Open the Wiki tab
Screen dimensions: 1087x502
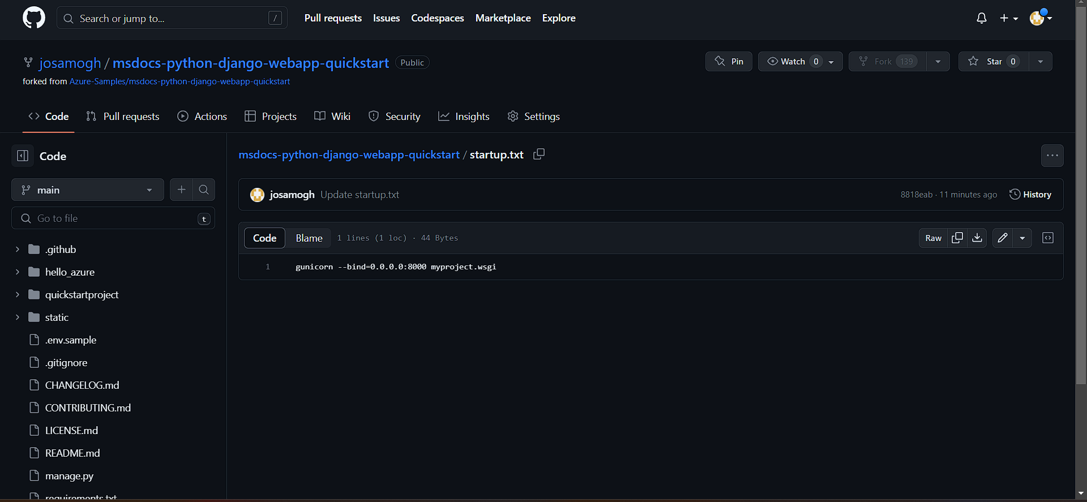tap(332, 116)
